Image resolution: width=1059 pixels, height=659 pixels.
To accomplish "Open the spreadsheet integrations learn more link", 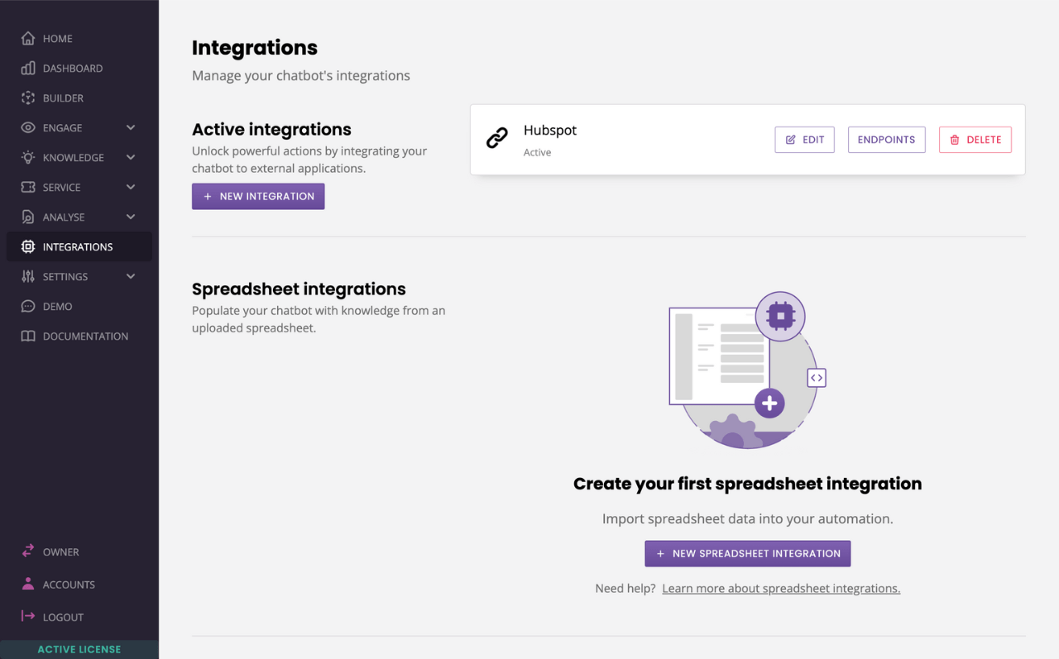I will (781, 588).
